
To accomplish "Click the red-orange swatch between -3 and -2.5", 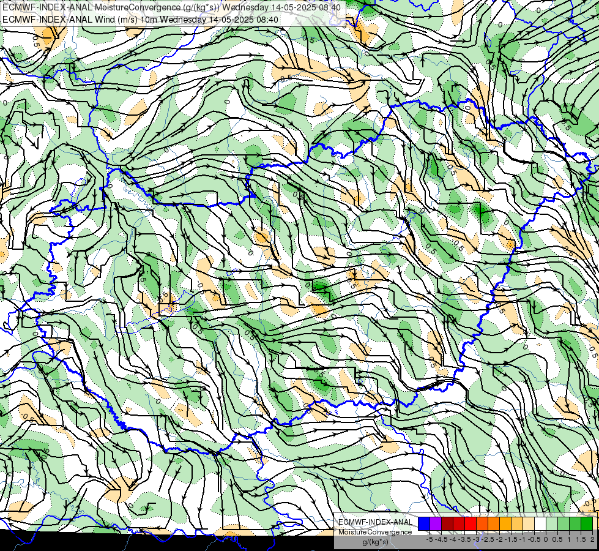I will pyautogui.click(x=482, y=524).
